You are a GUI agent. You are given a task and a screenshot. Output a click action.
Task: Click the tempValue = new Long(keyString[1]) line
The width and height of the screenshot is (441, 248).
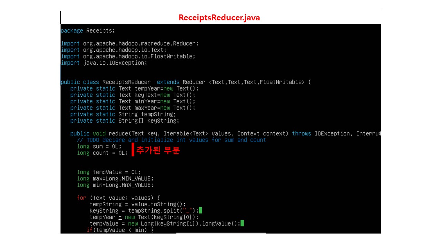point(165,224)
